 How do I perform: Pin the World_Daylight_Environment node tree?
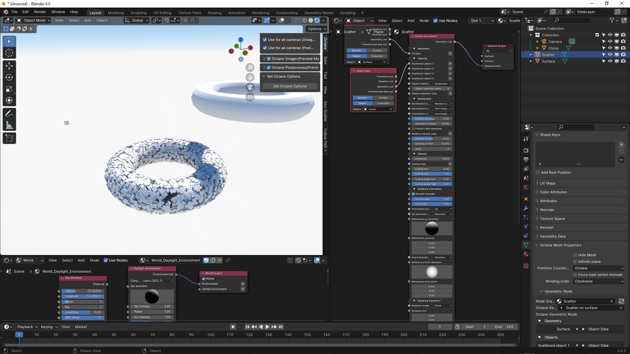point(228,260)
